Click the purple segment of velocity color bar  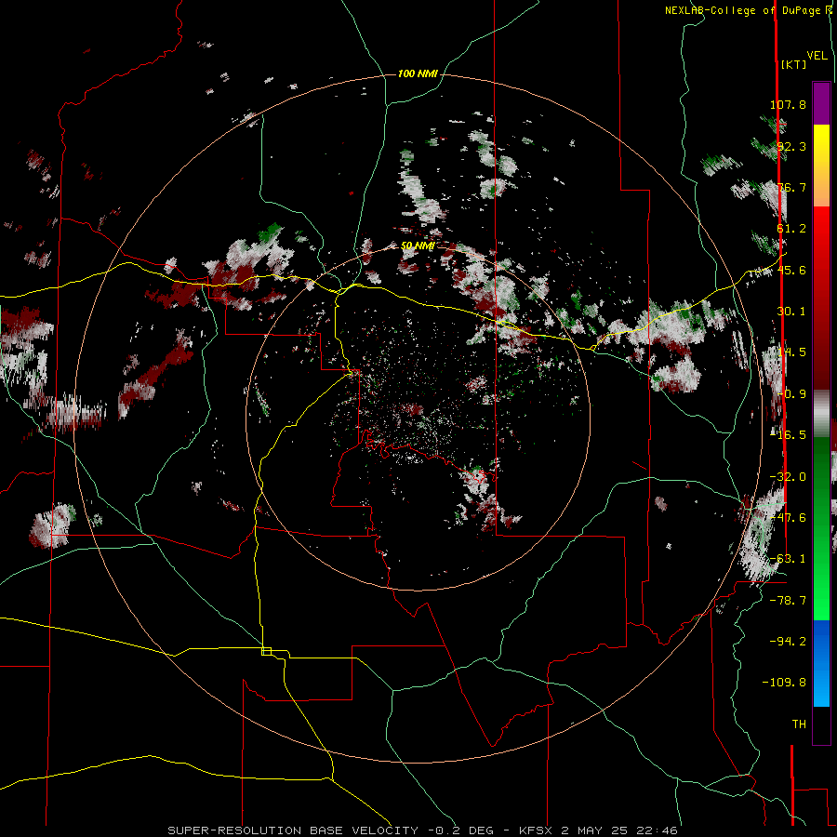tap(821, 103)
